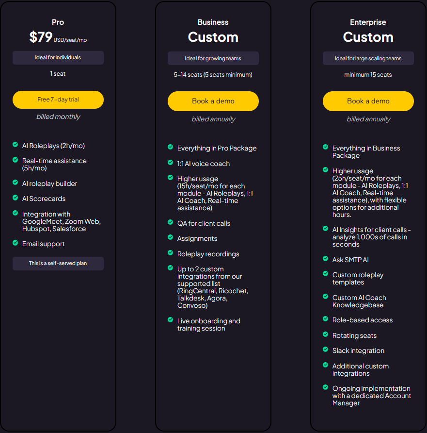The height and width of the screenshot is (433, 427).
Task: Click the Enterprise plan title
Action: [x=368, y=22]
